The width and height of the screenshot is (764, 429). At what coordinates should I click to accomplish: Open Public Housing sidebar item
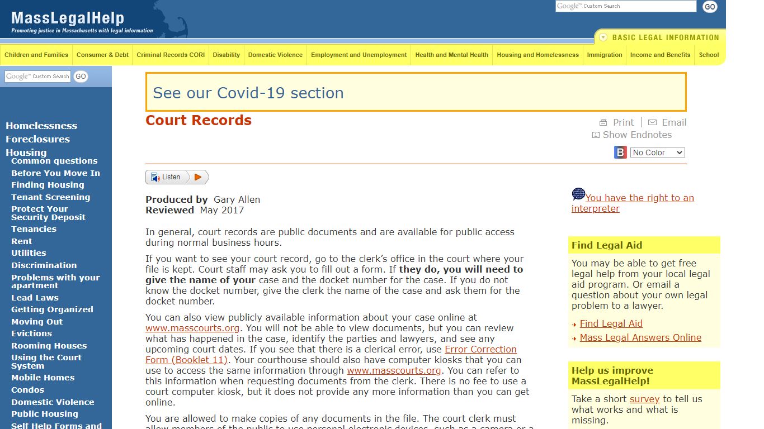tap(45, 414)
